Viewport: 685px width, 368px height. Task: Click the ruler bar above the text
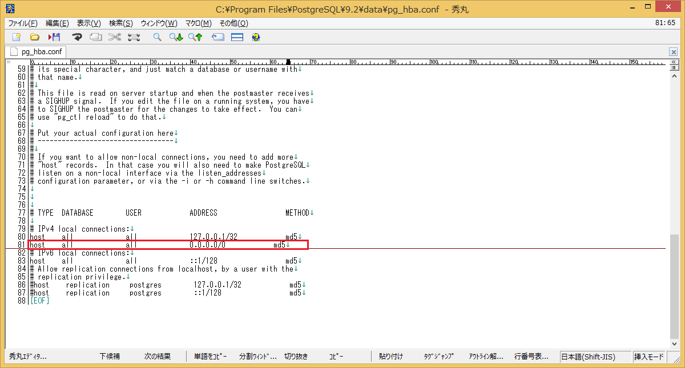[348, 62]
